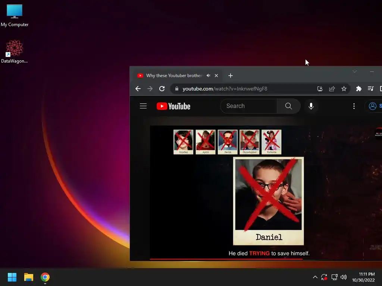Click the Sign in account button
Screen dimensions: 382x286
pyautogui.click(x=373, y=106)
